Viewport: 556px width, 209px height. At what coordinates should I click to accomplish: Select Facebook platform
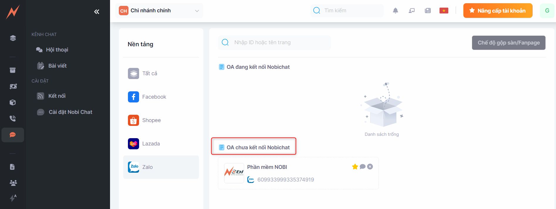[161, 97]
